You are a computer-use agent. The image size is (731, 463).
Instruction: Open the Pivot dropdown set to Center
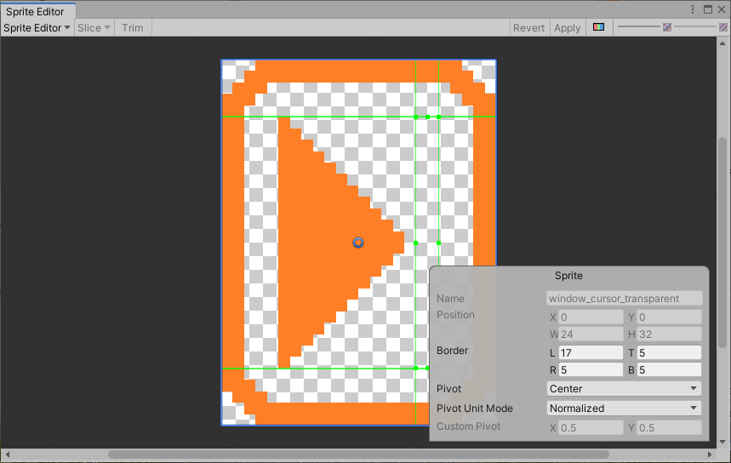(624, 388)
